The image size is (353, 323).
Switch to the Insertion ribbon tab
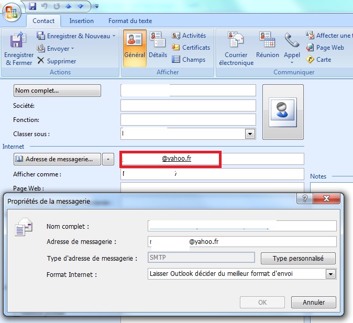click(x=81, y=21)
